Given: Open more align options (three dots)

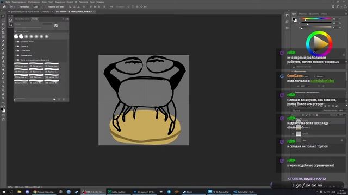Looking at the screenshot, I should tap(111, 7).
